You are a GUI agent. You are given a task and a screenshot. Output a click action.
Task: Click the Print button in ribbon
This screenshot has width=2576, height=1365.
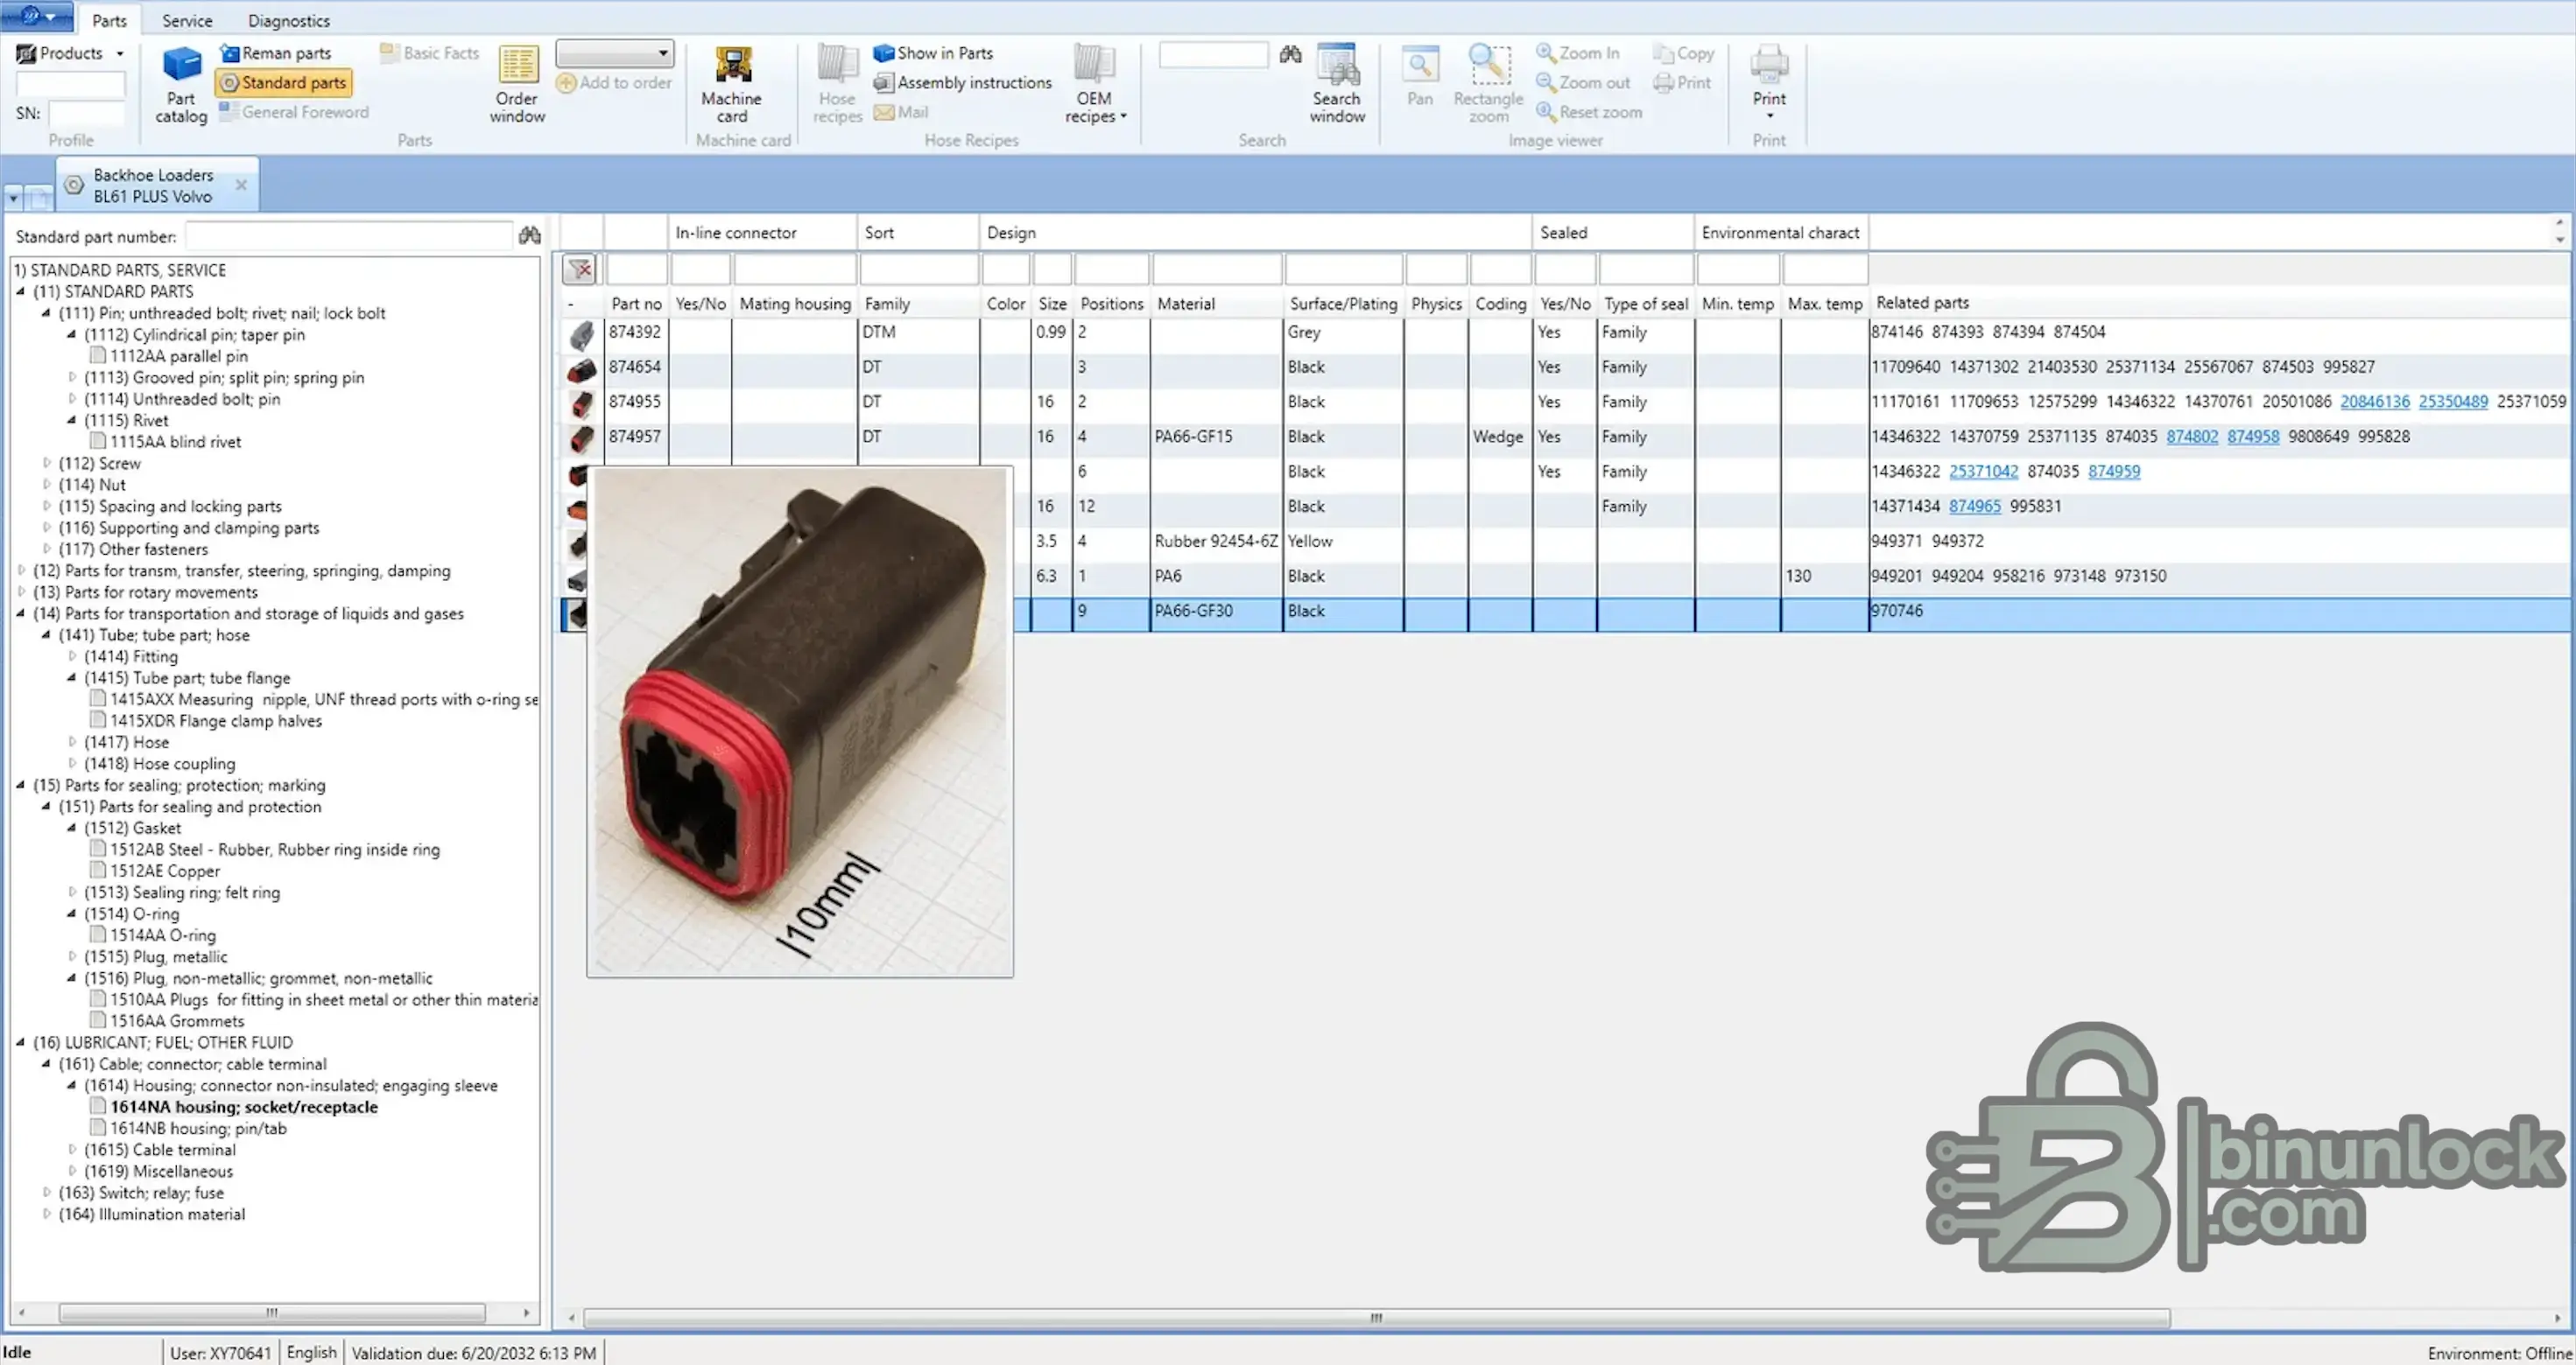(1769, 82)
